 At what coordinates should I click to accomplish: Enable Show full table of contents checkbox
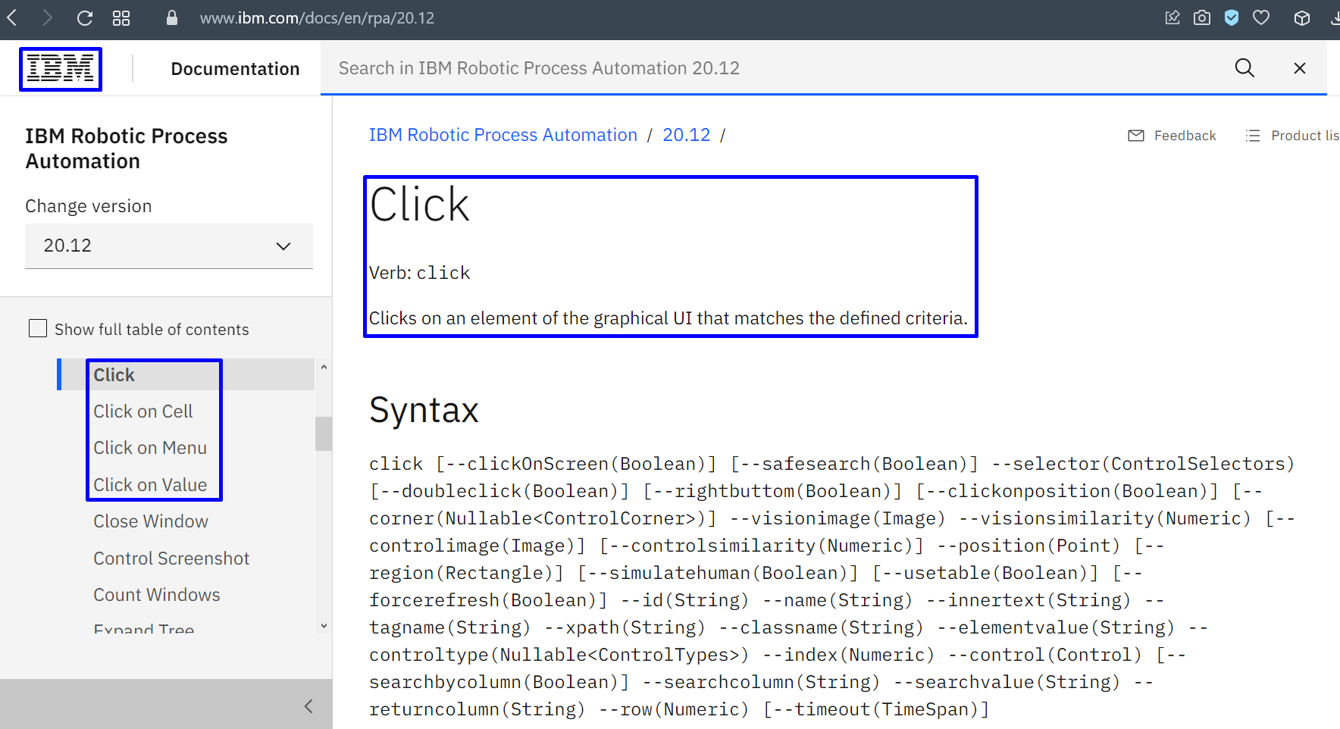[x=38, y=328]
